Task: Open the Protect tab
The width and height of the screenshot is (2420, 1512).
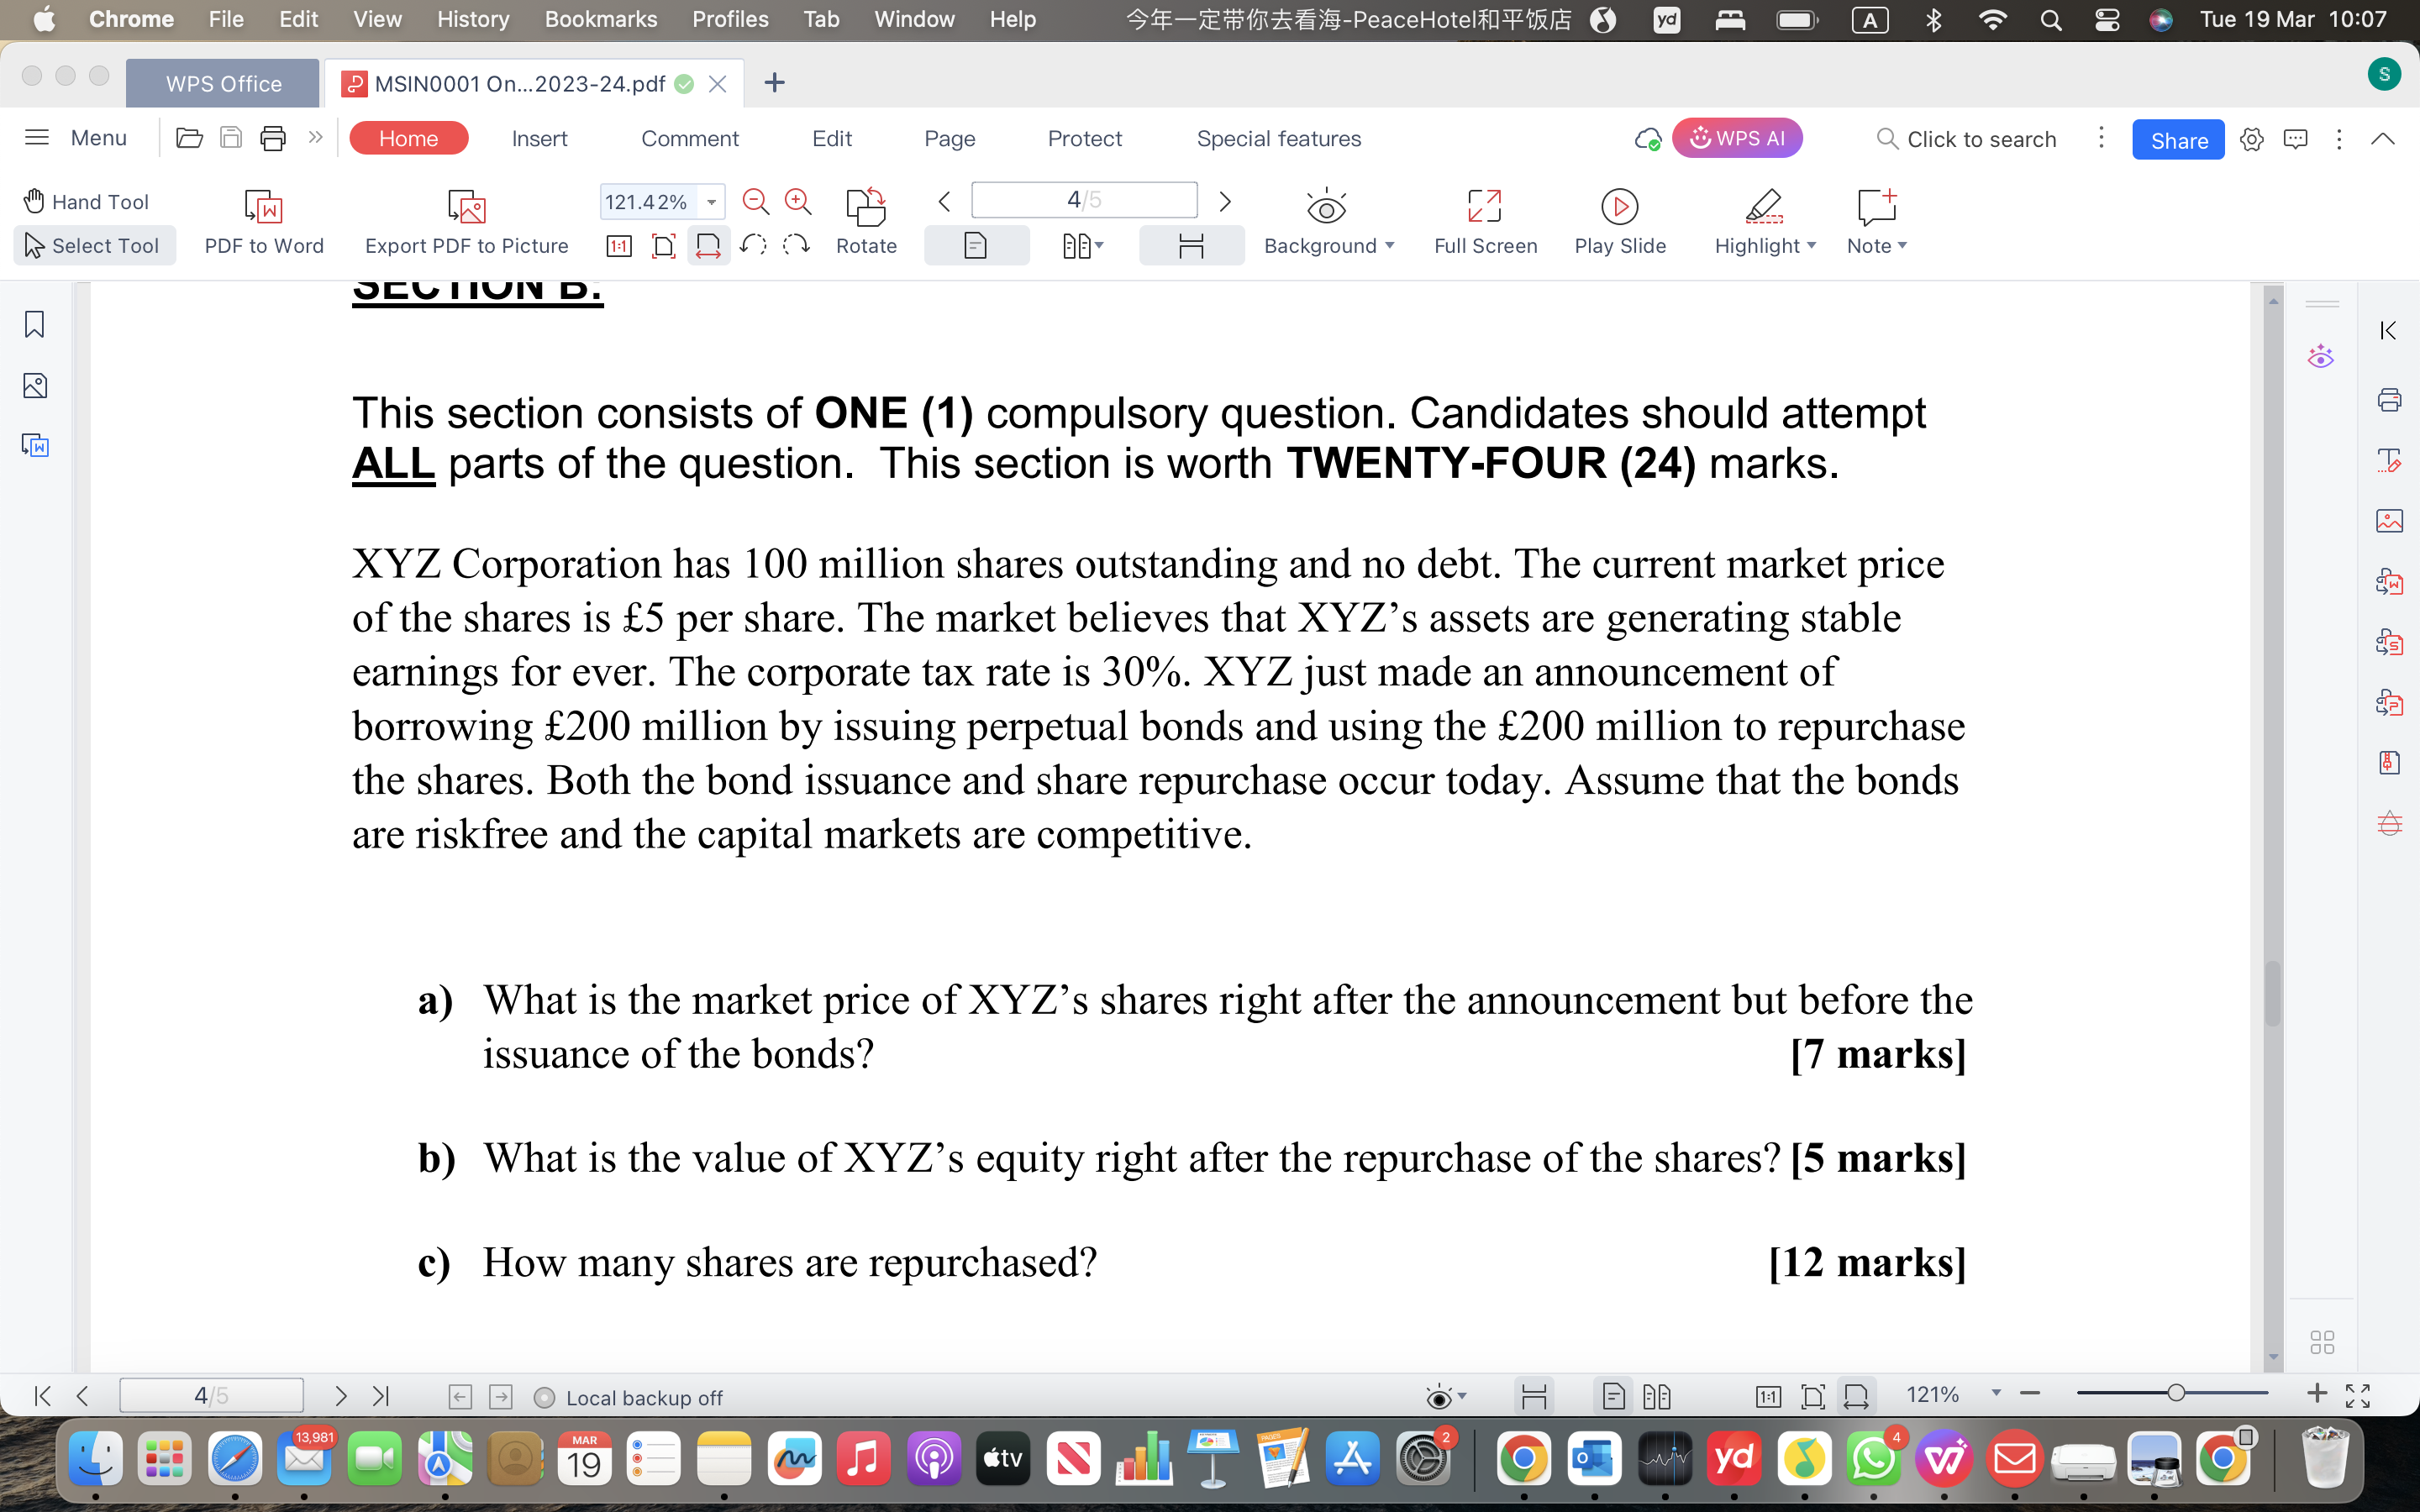Action: 1085,138
